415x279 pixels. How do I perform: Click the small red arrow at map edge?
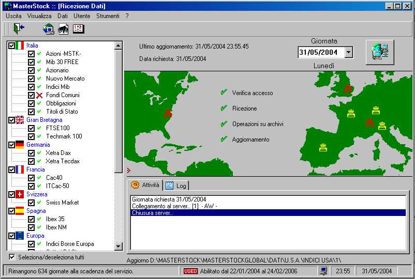(x=129, y=171)
